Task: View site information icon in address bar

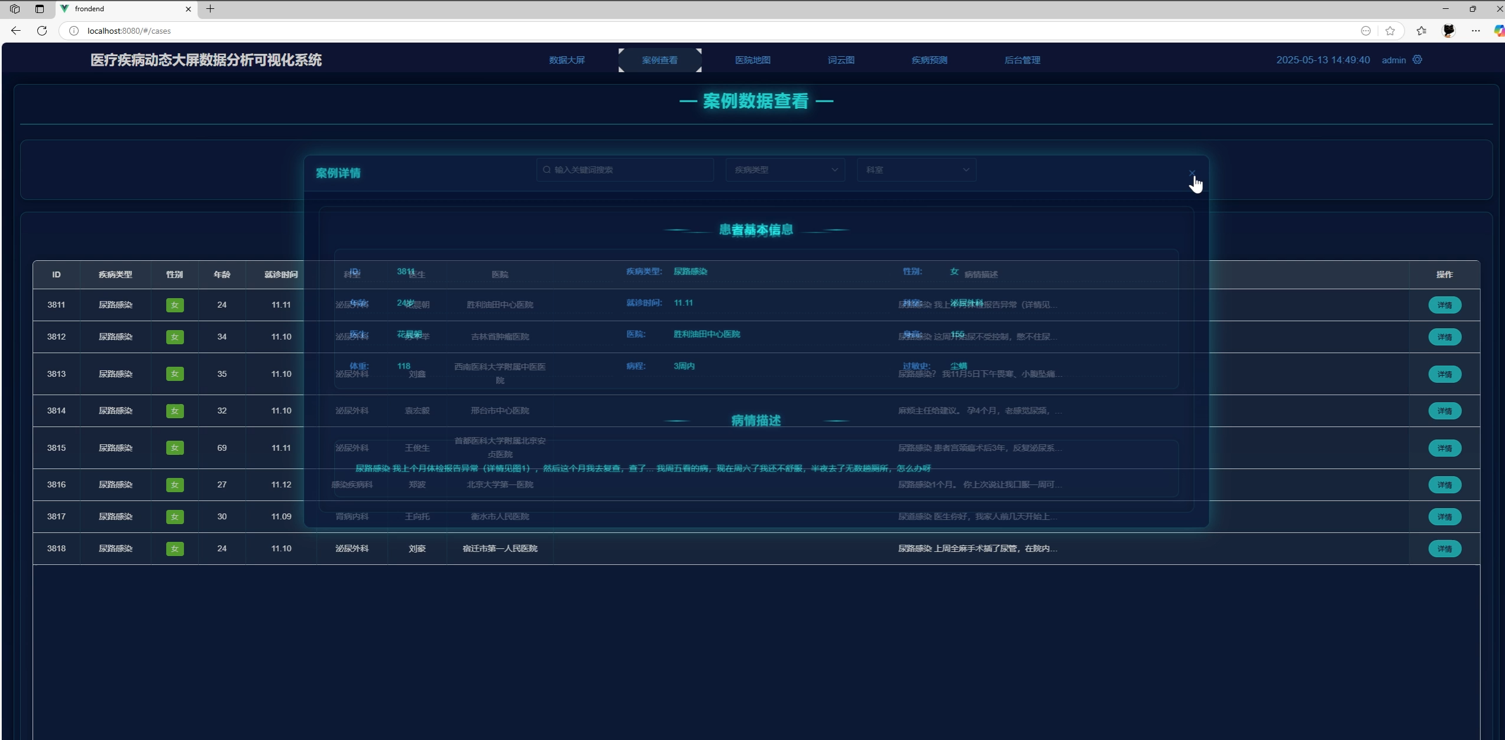Action: pyautogui.click(x=74, y=31)
